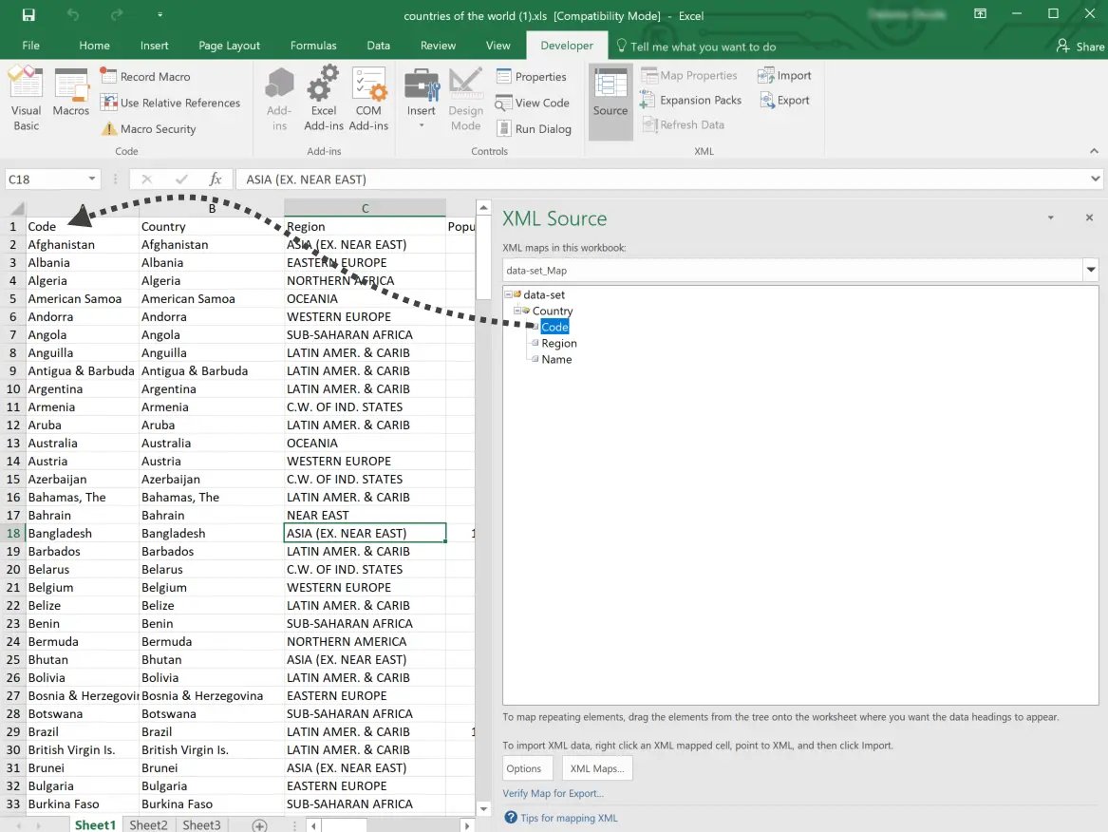Select the Name element in XML tree
1108x832 pixels.
[556, 359]
